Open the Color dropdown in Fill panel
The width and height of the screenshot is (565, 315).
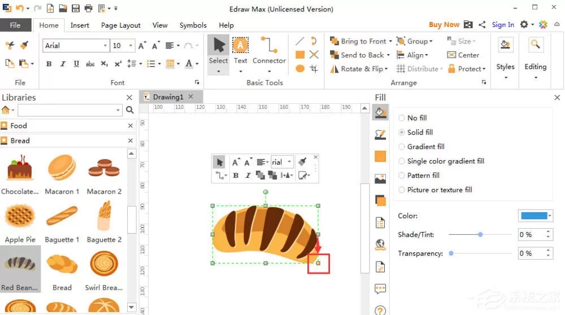(535, 216)
